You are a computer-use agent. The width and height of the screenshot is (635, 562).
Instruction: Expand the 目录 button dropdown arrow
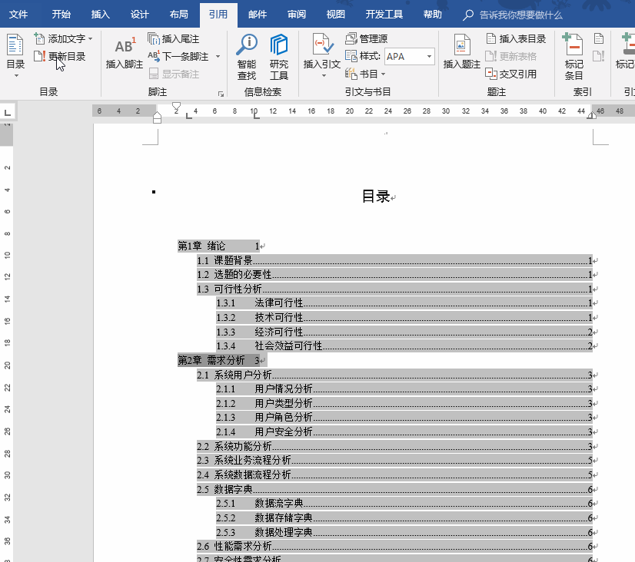point(16,75)
